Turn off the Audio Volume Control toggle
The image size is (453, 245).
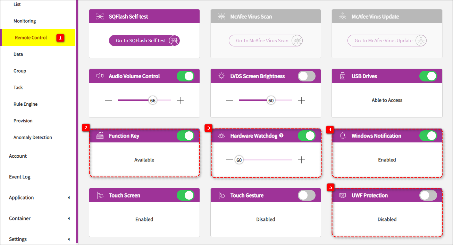(185, 76)
